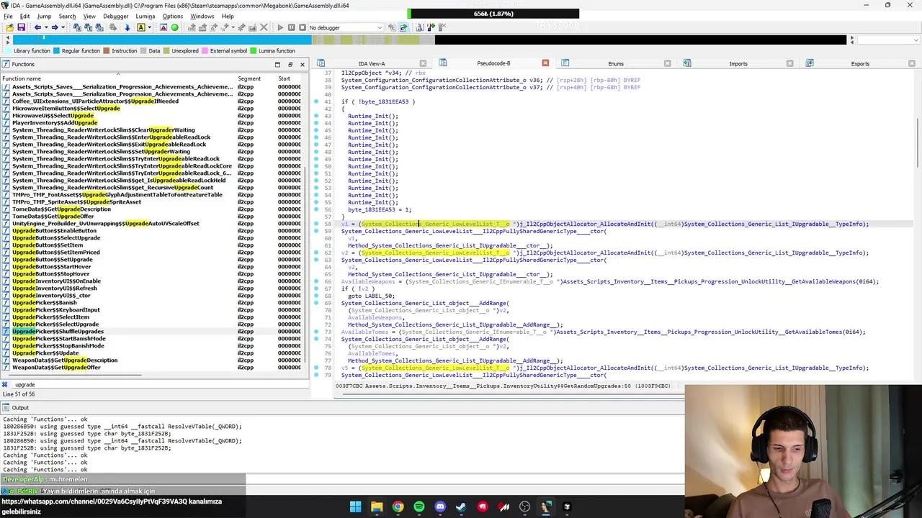The width and height of the screenshot is (922, 518).
Task: Select PlayerInventory$$AddUpgrade function
Action: click(54, 123)
